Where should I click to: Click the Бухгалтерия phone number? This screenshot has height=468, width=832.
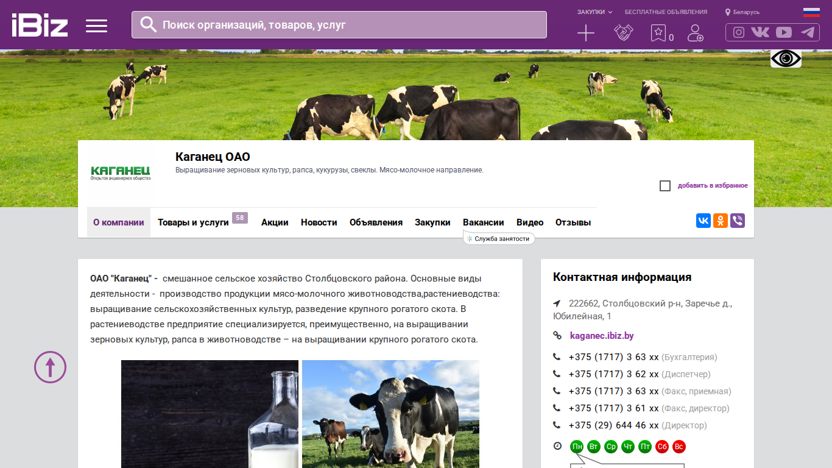(x=614, y=357)
